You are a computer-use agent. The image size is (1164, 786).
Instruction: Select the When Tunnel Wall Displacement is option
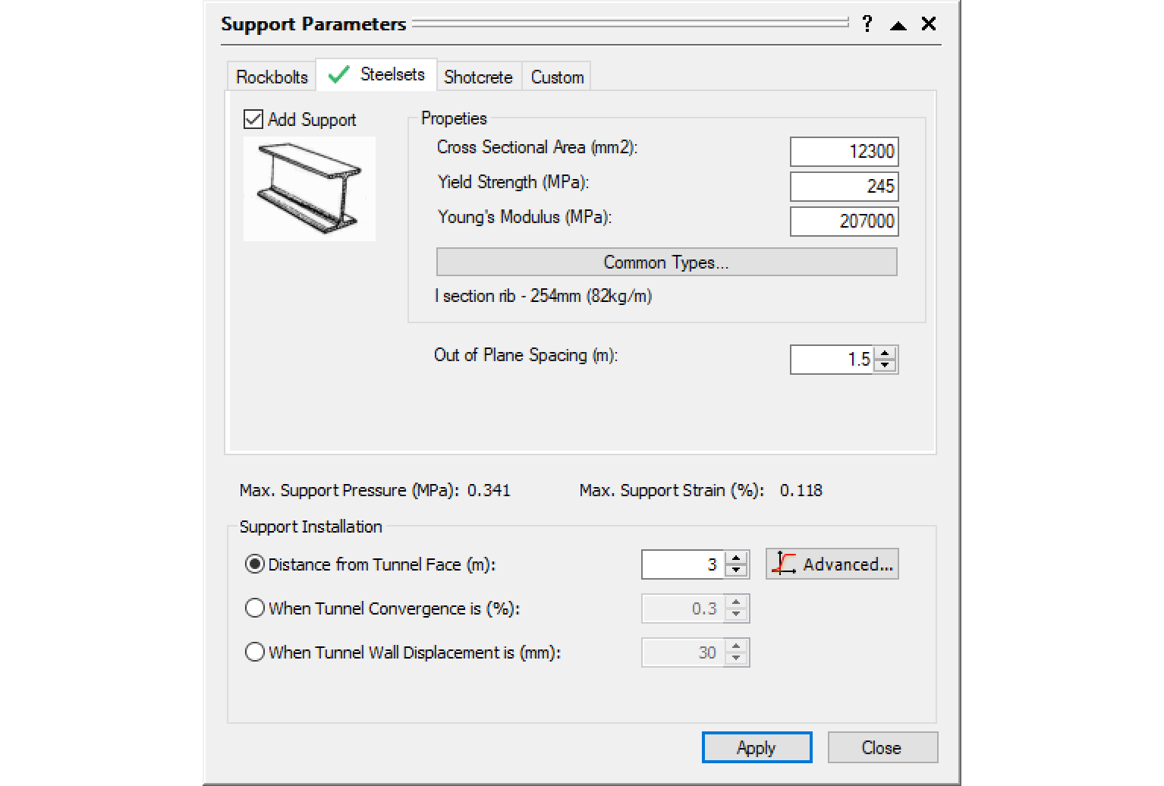click(x=255, y=652)
